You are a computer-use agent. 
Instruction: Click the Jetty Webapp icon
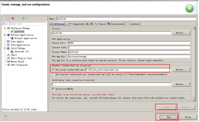click(x=8, y=48)
